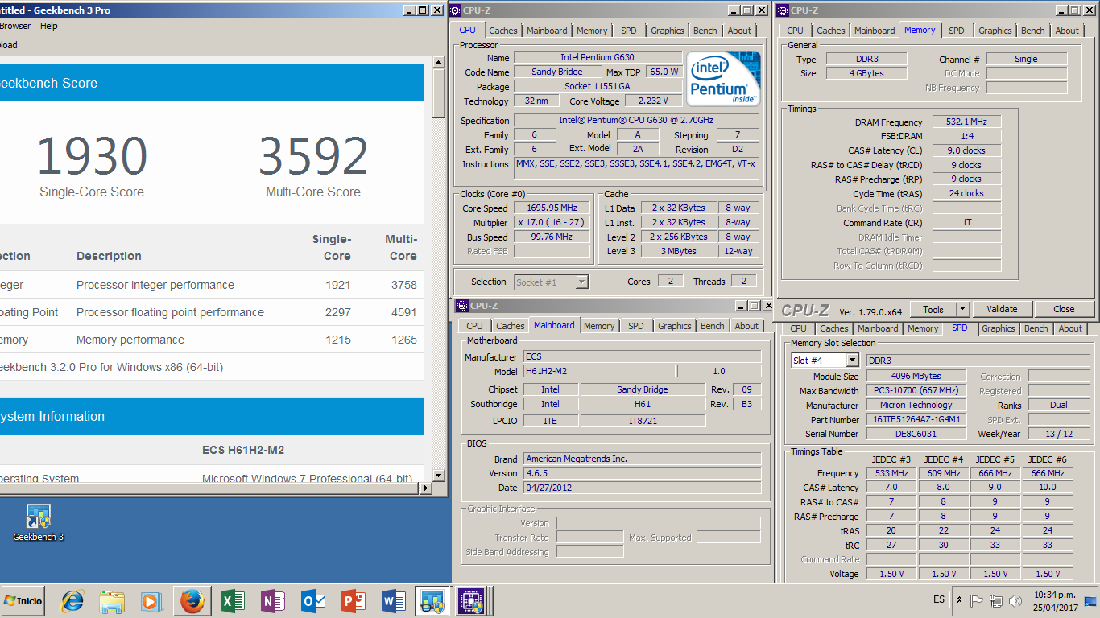
Task: Open network status icon in tray
Action: pyautogui.click(x=996, y=600)
